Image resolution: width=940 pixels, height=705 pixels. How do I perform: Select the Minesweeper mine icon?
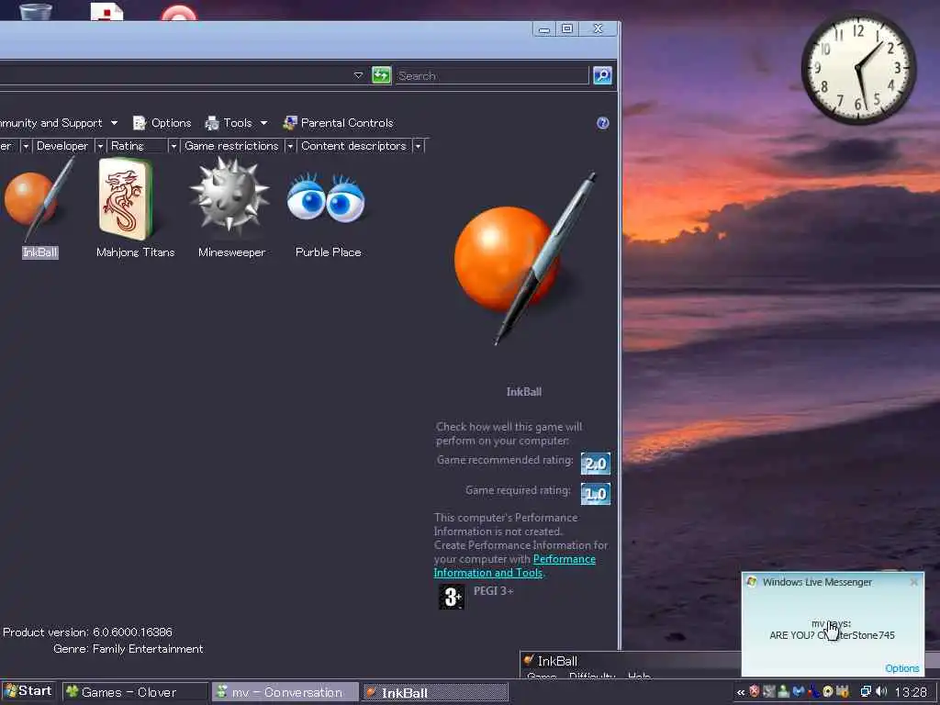click(229, 196)
